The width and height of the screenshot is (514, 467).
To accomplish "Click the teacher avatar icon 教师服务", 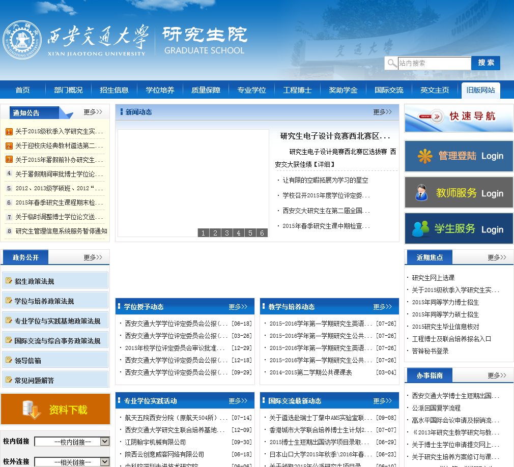I will 421,192.
